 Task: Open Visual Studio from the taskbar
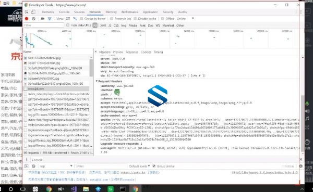click(x=74, y=189)
